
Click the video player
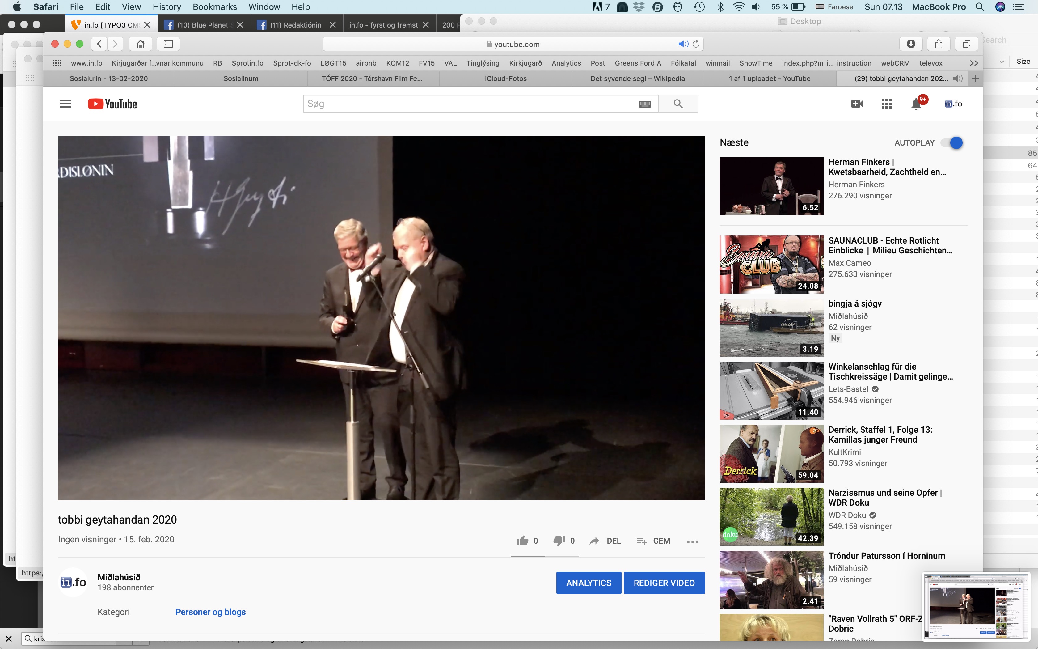pos(381,318)
